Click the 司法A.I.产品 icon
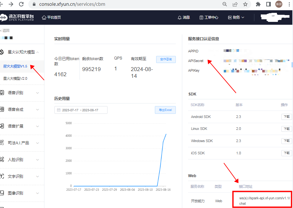 point(2,143)
